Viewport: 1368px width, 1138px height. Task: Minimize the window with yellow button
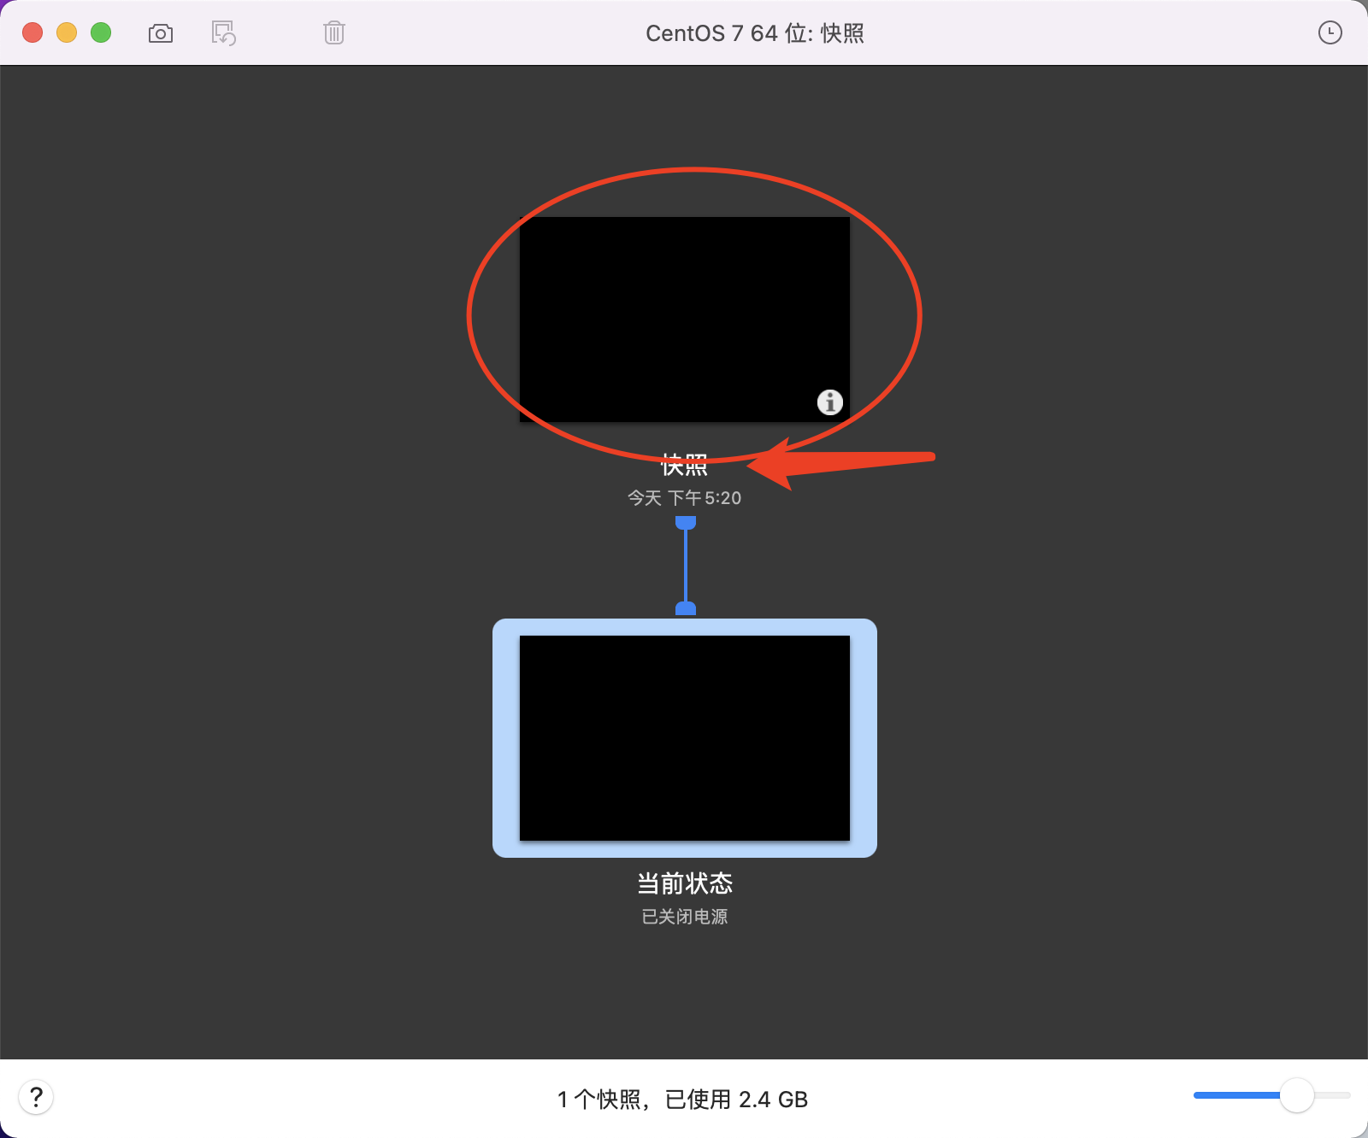[67, 32]
